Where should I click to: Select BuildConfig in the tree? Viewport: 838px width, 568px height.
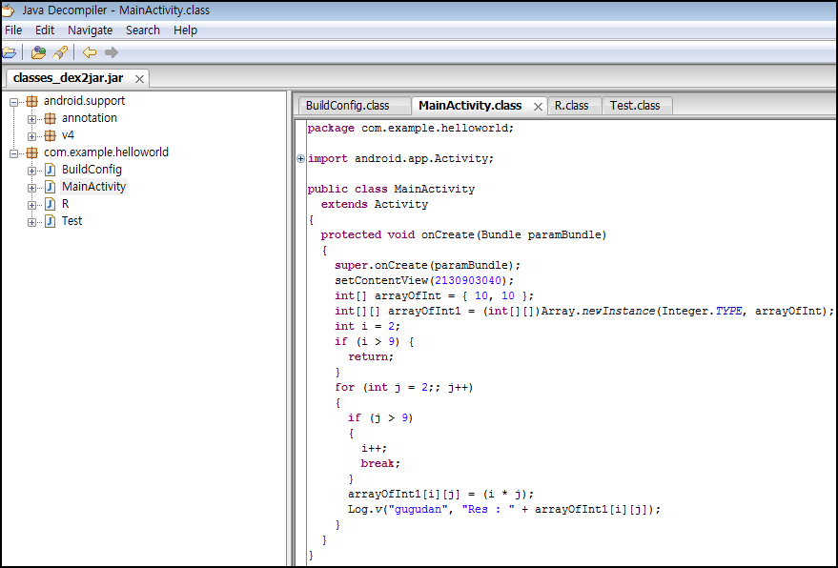92,170
